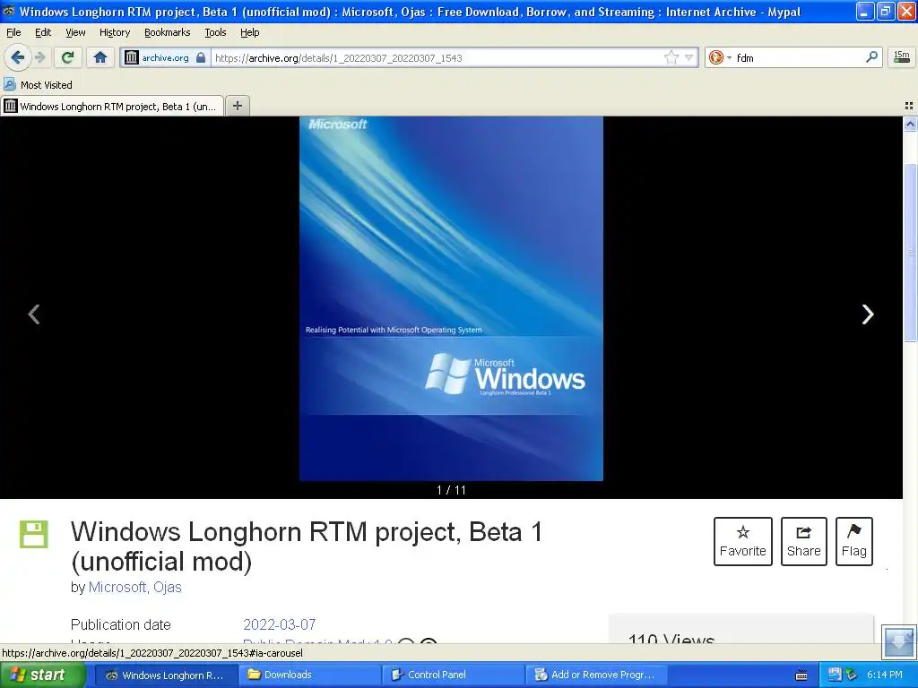The image size is (918, 688).
Task: Select the Windows Longhorn RTM project tab
Action: 112,106
